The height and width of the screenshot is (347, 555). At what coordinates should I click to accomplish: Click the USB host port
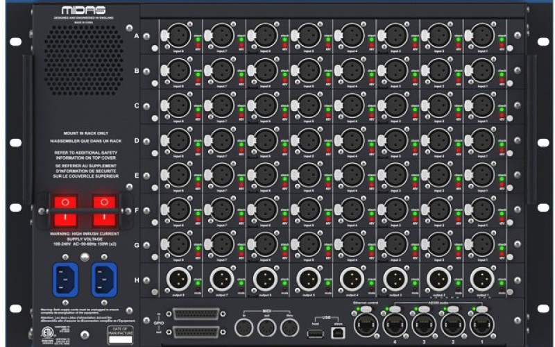316,333
